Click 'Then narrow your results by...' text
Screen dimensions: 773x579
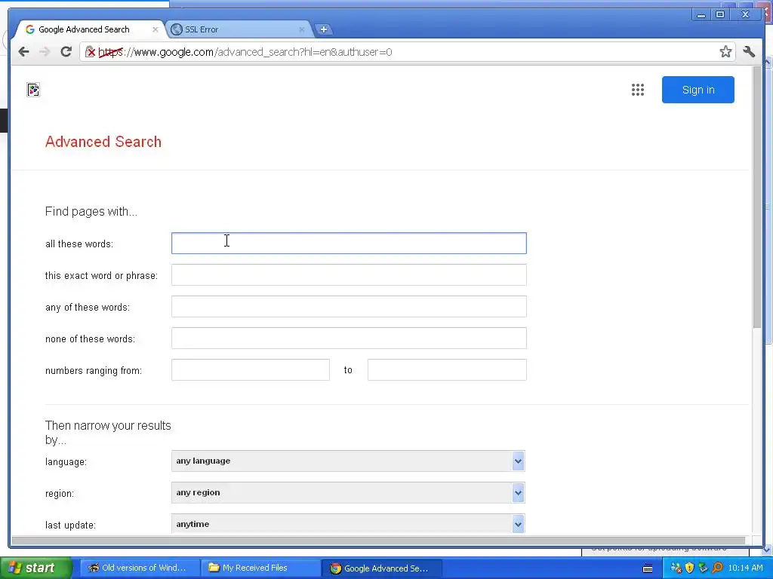pyautogui.click(x=108, y=432)
